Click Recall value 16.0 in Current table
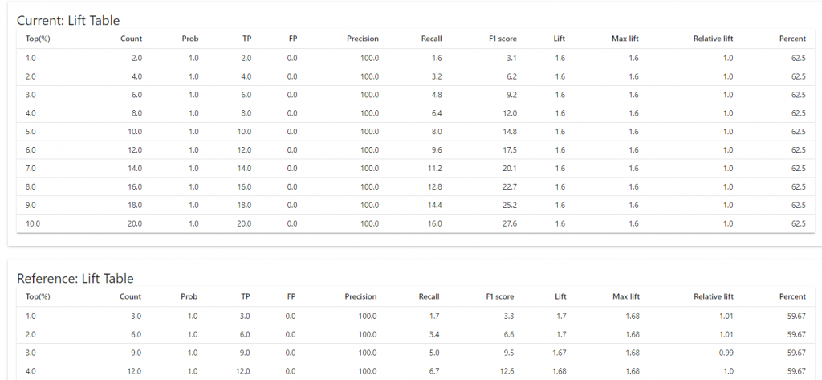Screen dimensions: 822x380 coord(434,224)
